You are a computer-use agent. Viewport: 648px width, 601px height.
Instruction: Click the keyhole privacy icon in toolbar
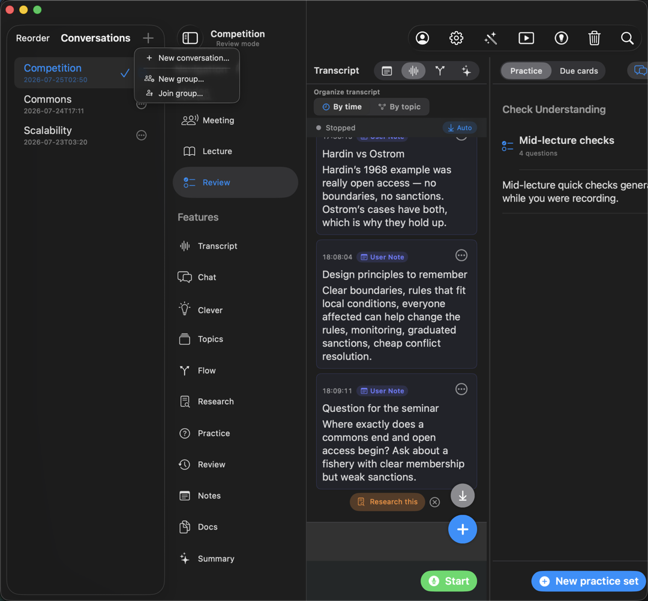point(561,38)
